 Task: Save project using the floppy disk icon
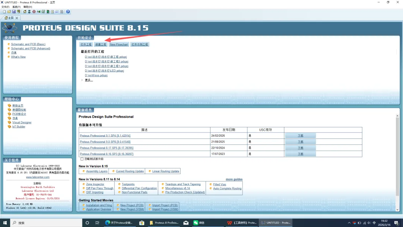pos(14,12)
